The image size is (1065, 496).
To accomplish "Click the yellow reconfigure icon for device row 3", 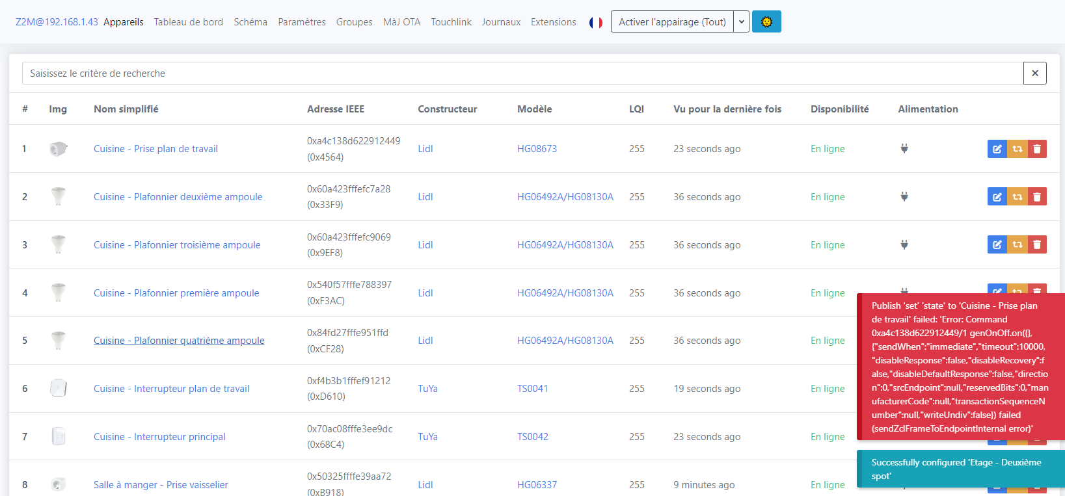I will pos(1017,244).
